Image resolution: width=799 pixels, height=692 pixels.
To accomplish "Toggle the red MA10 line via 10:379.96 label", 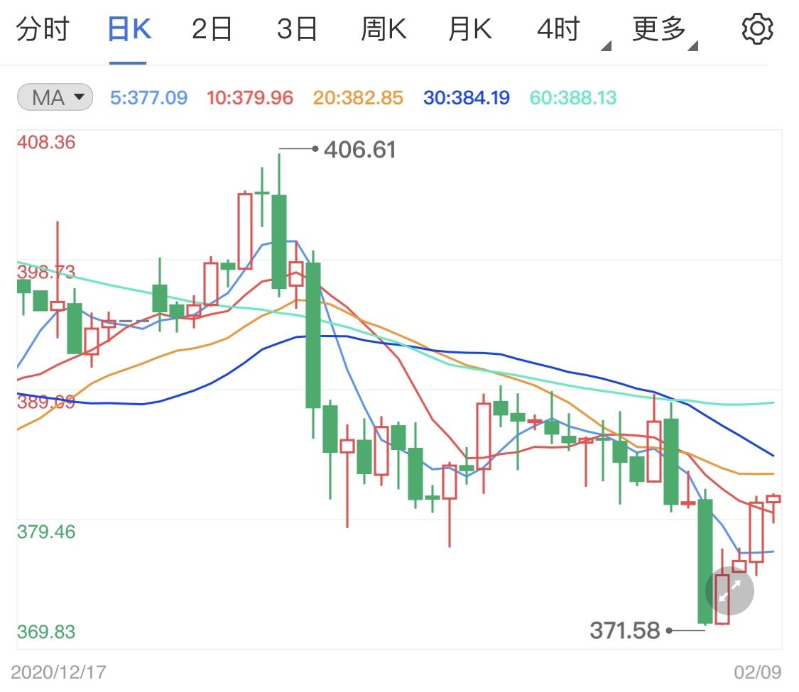I will [251, 97].
